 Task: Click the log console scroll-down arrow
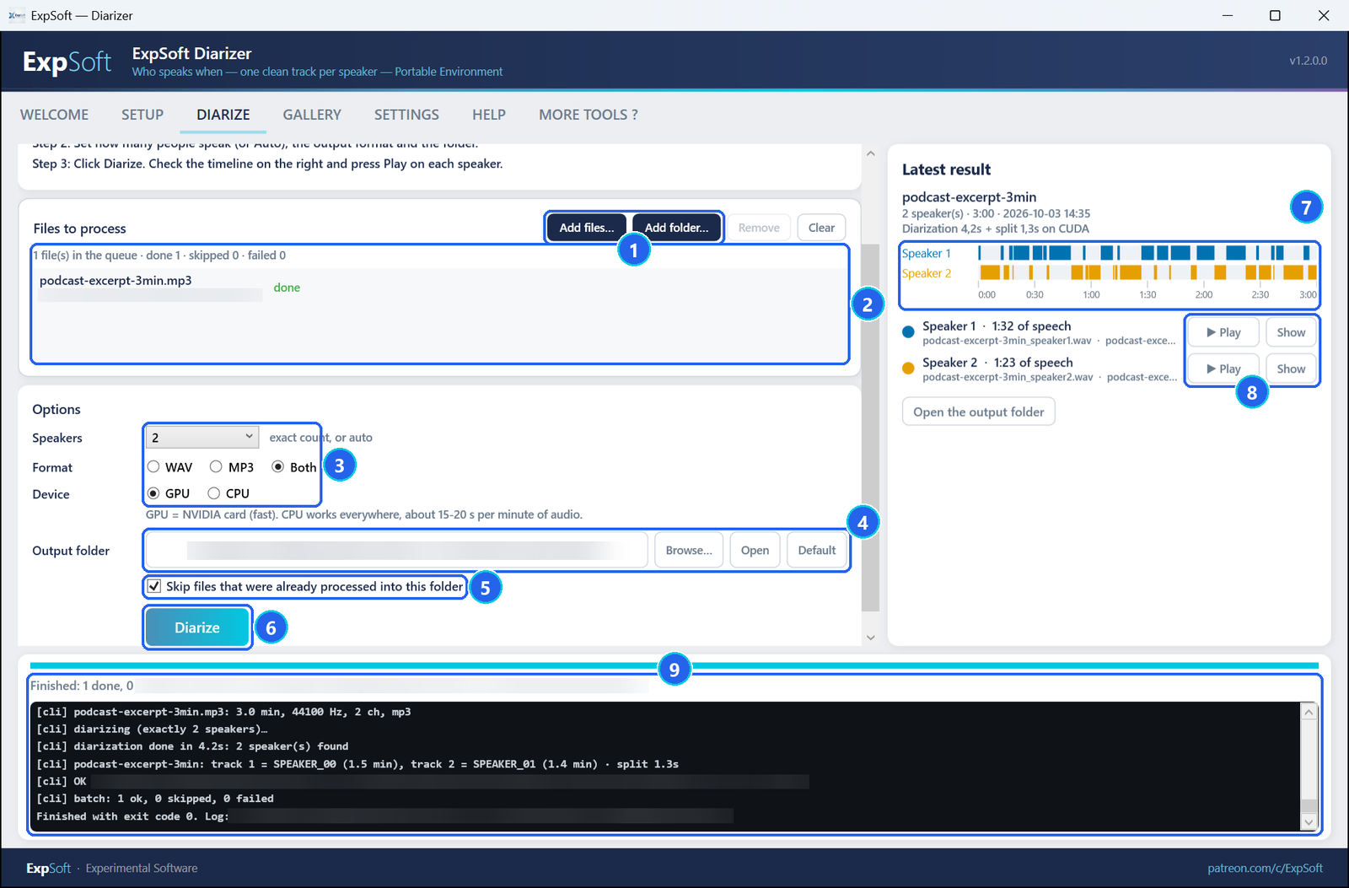pos(1309,822)
